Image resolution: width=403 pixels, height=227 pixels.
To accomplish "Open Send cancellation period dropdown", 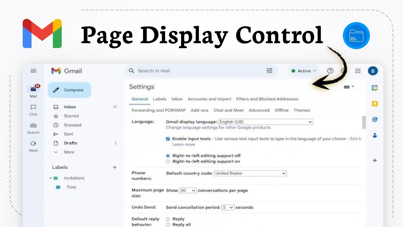I will (228, 207).
